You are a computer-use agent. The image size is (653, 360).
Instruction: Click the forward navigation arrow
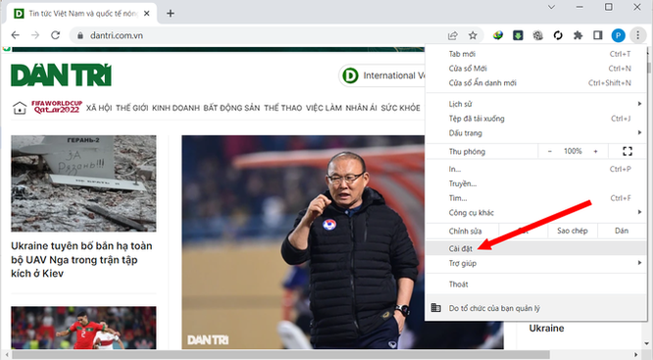tap(35, 35)
